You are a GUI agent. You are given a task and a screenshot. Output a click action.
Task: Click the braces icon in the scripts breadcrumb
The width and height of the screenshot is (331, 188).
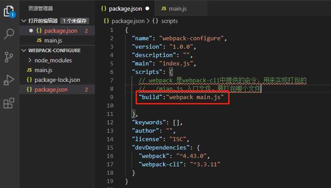click(155, 21)
